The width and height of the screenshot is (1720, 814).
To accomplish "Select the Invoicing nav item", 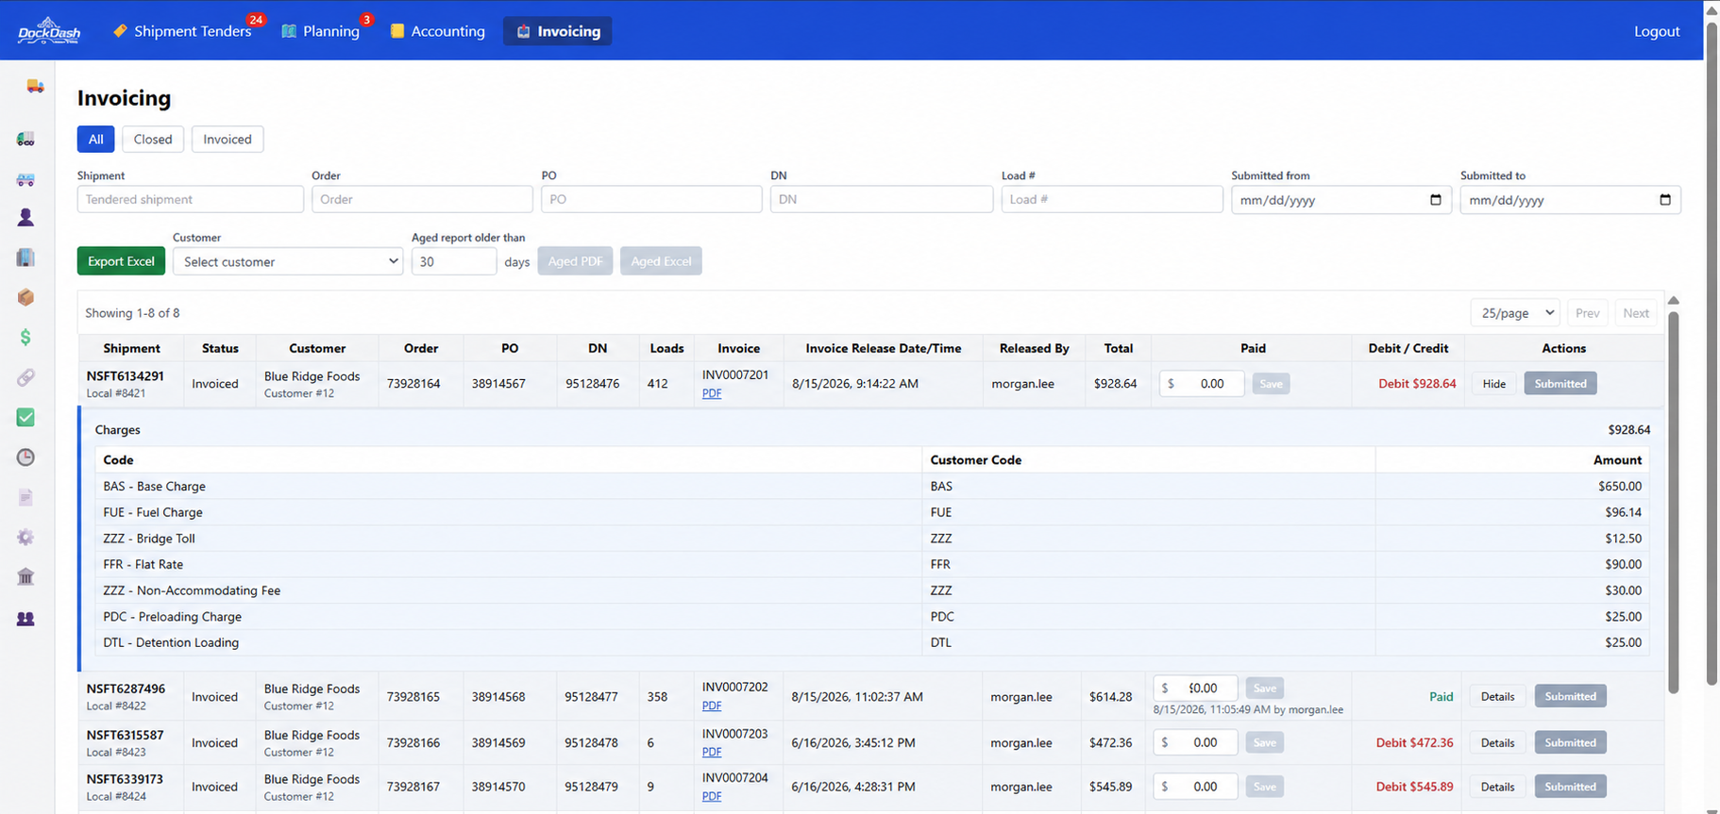I will pos(558,31).
